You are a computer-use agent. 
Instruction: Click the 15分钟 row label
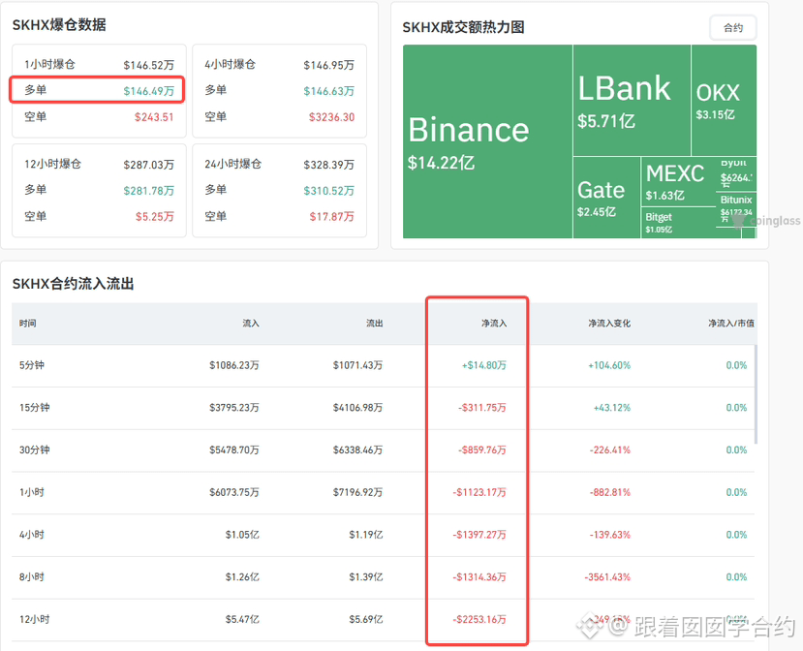(x=34, y=408)
